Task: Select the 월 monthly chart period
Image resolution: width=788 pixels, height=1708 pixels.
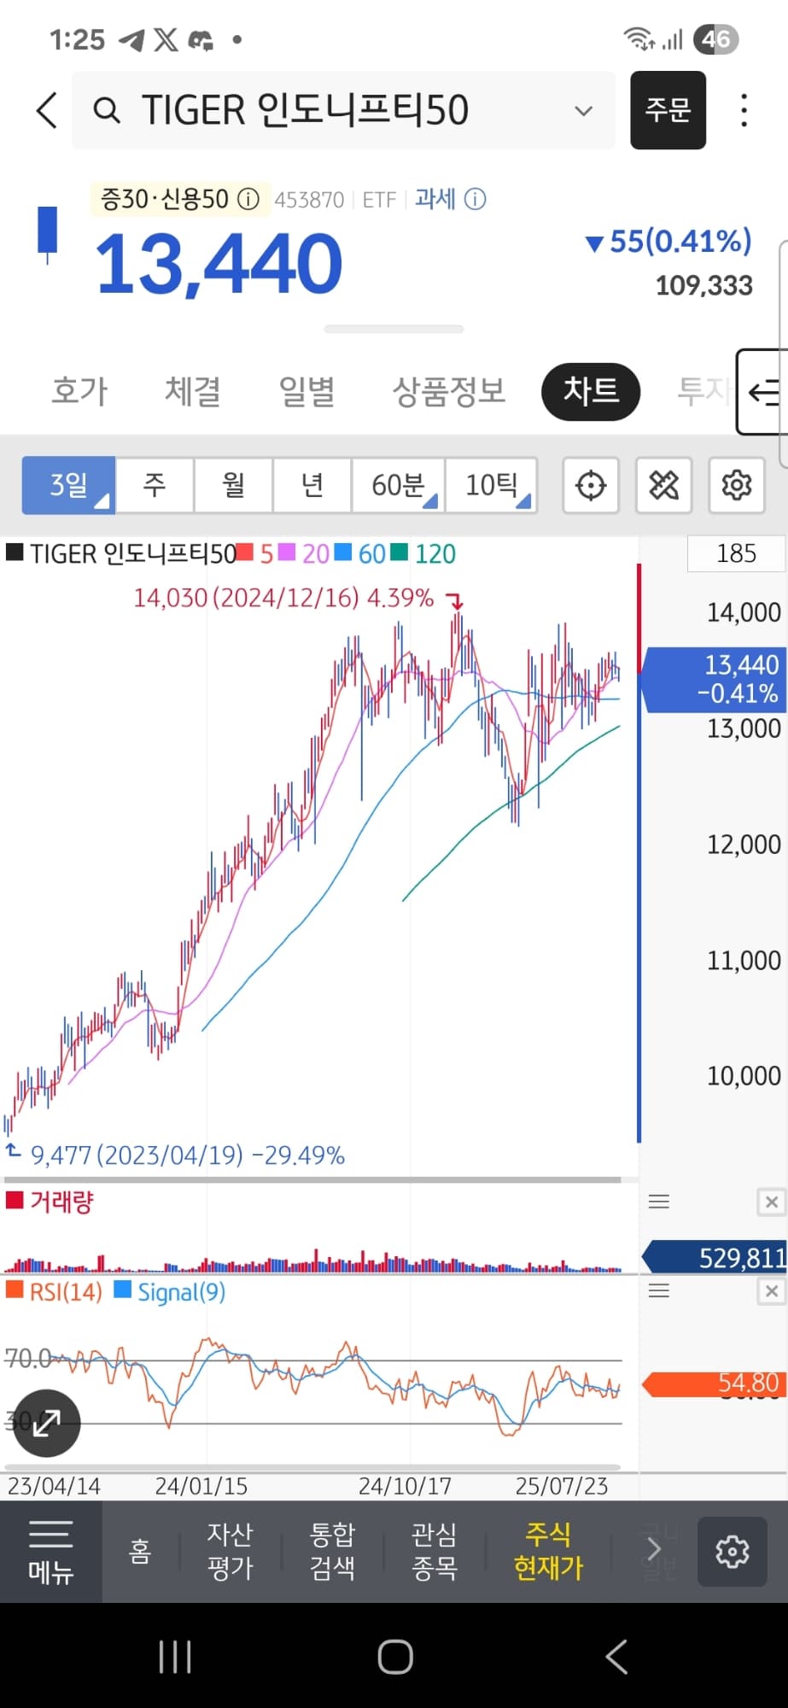Action: click(233, 486)
